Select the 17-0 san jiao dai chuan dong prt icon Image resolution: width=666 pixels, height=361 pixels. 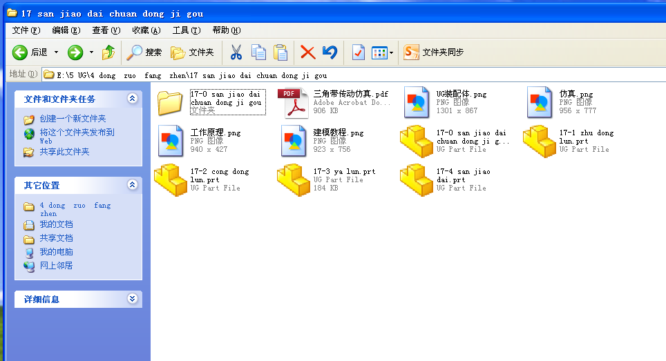[416, 142]
